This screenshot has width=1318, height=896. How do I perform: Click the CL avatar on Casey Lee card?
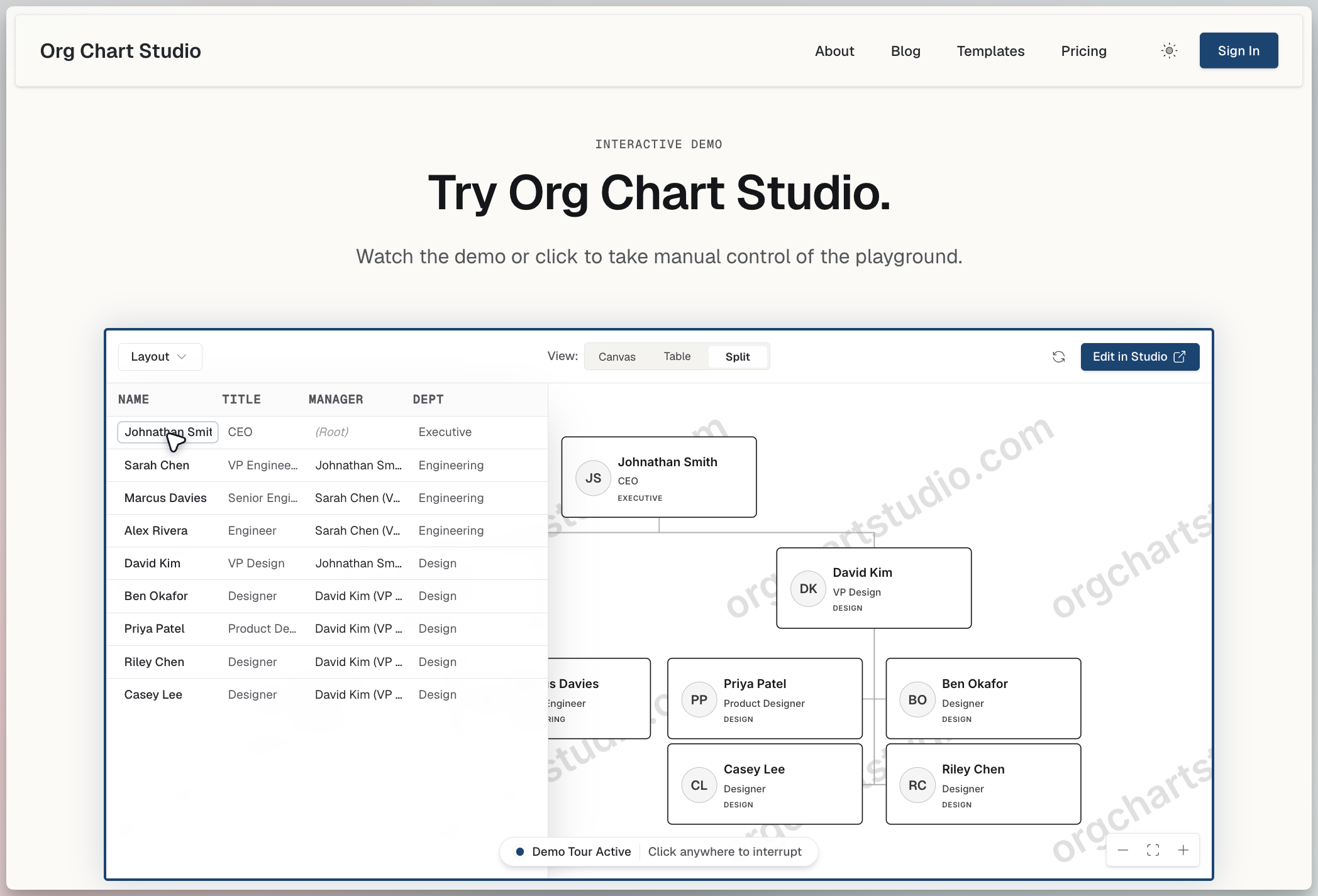pos(699,785)
